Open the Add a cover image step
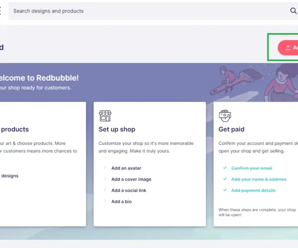The width and height of the screenshot is (298, 248). pos(131,179)
